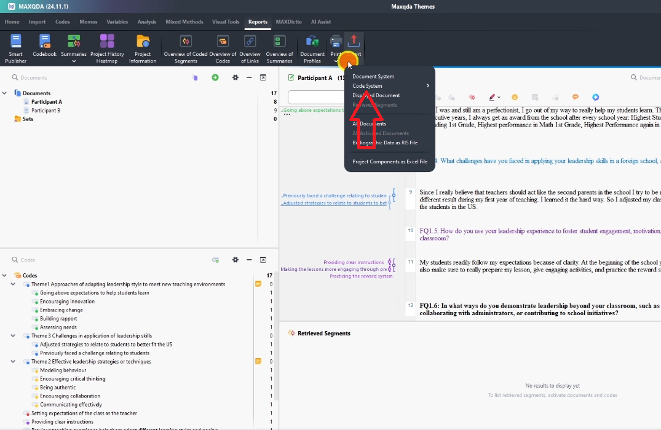Click yellow memo icon beside Theme1 code
The image size is (661, 430).
click(x=258, y=284)
